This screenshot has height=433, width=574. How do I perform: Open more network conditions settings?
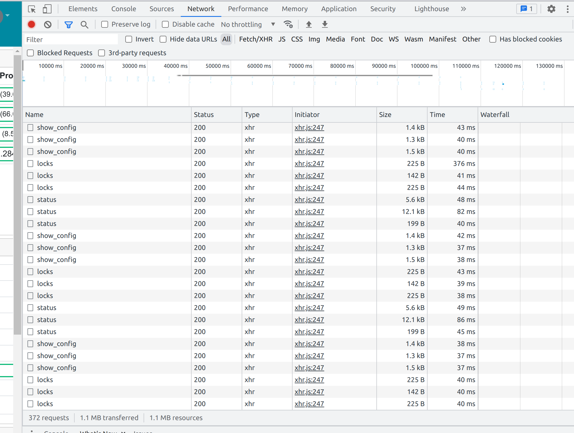point(288,24)
